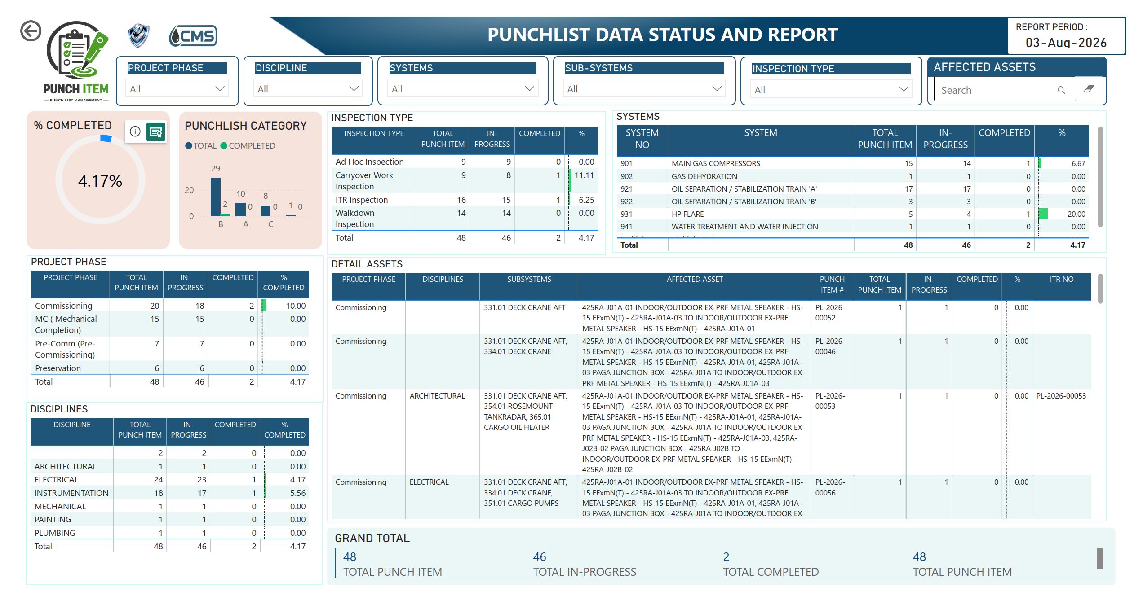
Task: Click the 2 Total Completed card
Action: coord(771,564)
